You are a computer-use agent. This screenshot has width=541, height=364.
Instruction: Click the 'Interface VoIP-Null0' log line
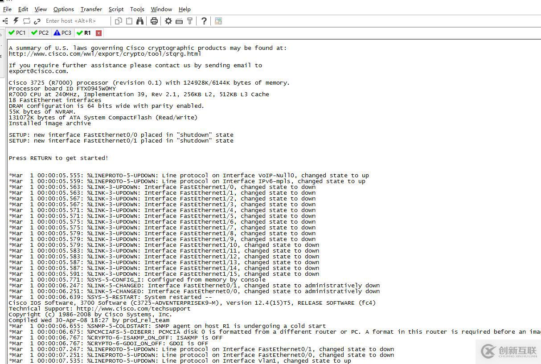click(189, 176)
